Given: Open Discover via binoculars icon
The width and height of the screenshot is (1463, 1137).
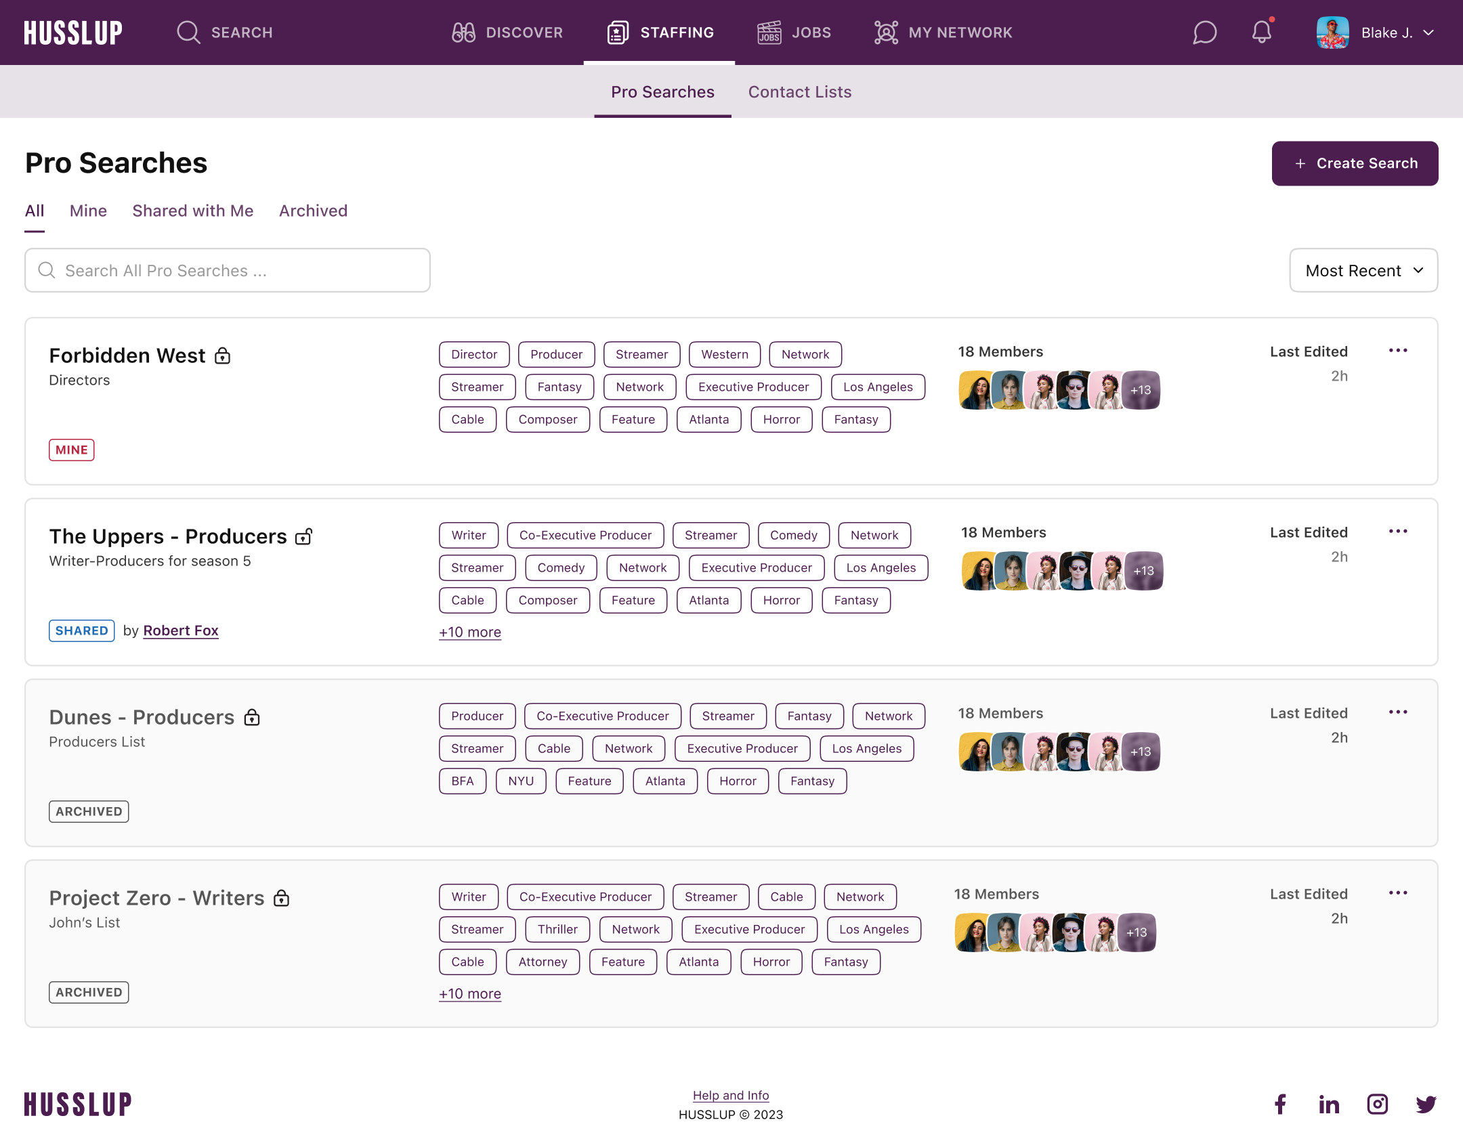Looking at the screenshot, I should pyautogui.click(x=463, y=33).
